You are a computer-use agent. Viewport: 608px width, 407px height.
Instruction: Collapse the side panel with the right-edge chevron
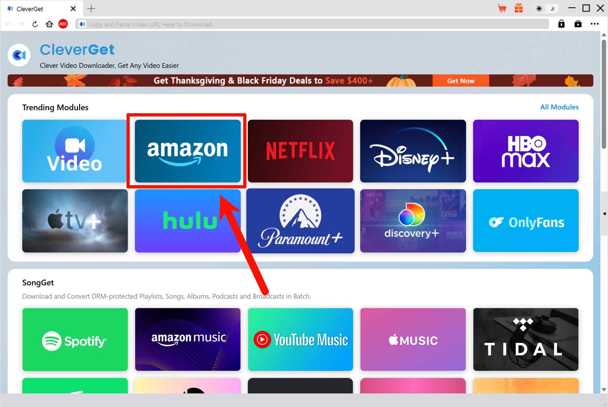(605, 214)
